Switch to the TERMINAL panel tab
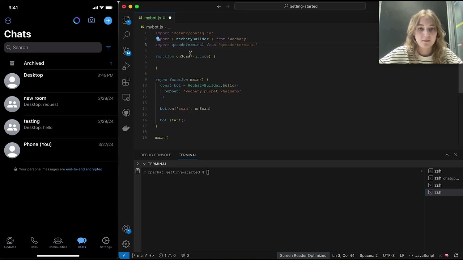The width and height of the screenshot is (463, 260). coord(188,155)
